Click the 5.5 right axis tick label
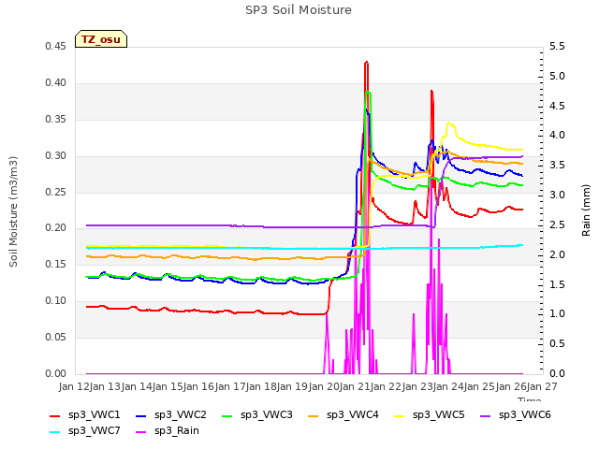Screen dimensions: 599x449 tap(557, 47)
